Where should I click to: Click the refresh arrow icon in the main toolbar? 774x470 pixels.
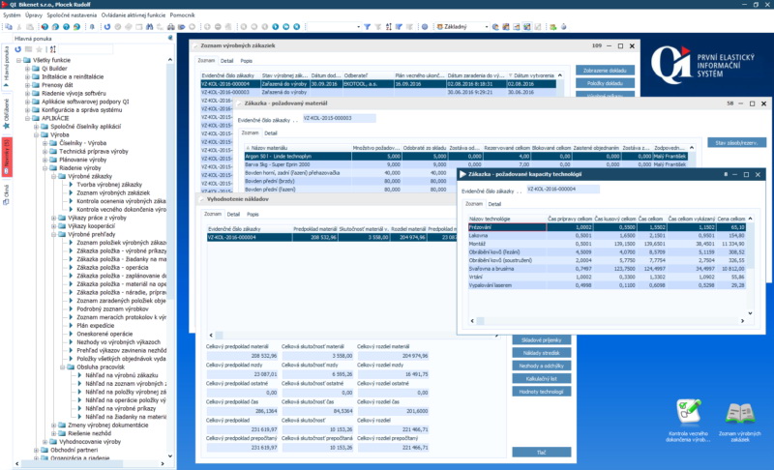[x=107, y=27]
